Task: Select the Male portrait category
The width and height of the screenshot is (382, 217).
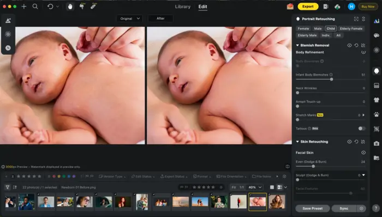Action: pyautogui.click(x=318, y=29)
